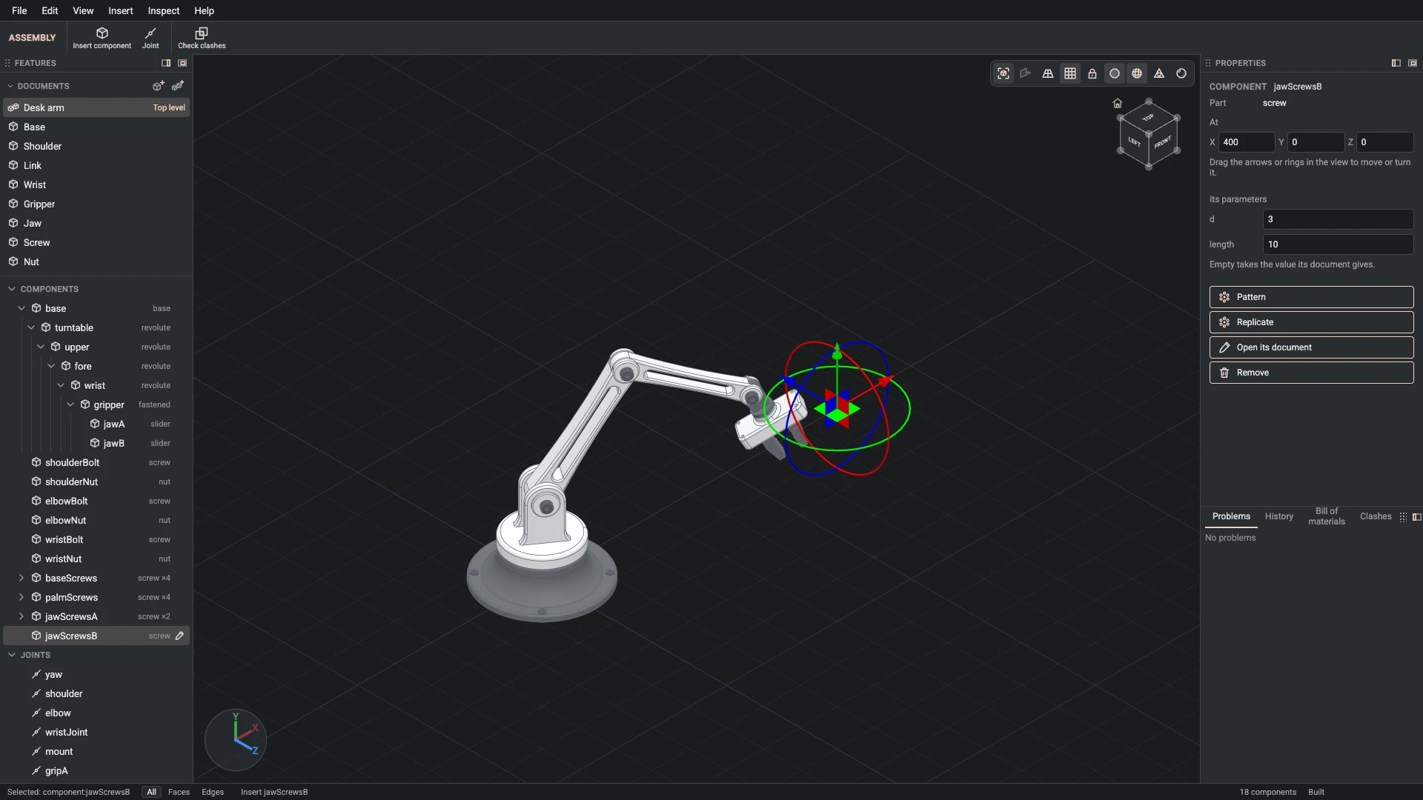
Task: Toggle the triangle mesh display
Action: (x=1159, y=73)
